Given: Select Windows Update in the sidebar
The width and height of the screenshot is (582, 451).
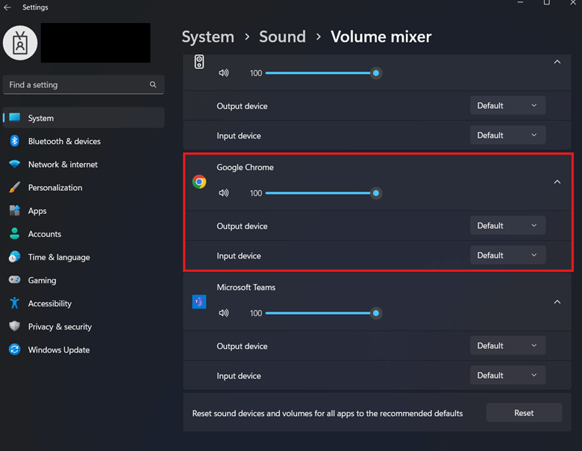Looking at the screenshot, I should coord(58,350).
